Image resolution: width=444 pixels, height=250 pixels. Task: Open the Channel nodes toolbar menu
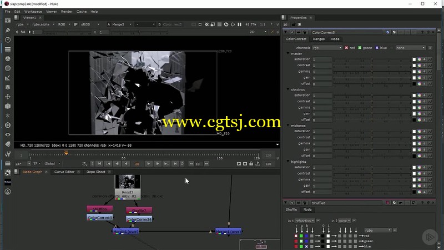pyautogui.click(x=8, y=49)
